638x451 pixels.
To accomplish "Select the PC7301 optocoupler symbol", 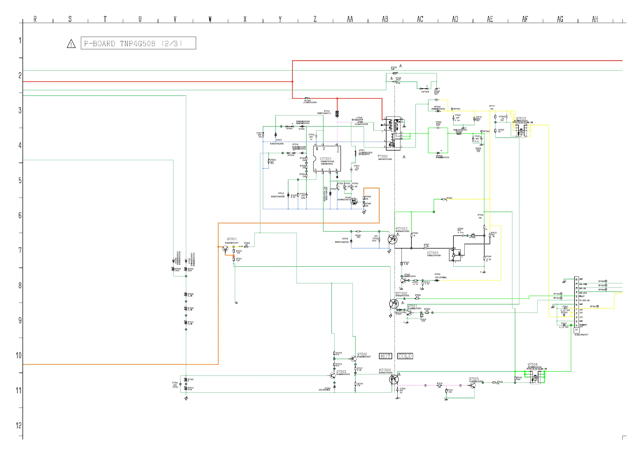I will 392,239.
